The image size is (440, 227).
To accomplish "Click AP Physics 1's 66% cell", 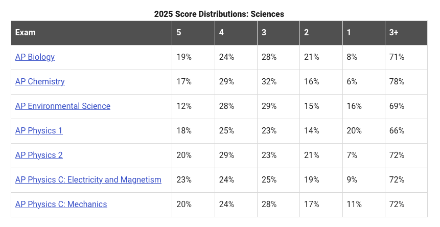I will pyautogui.click(x=397, y=131).
